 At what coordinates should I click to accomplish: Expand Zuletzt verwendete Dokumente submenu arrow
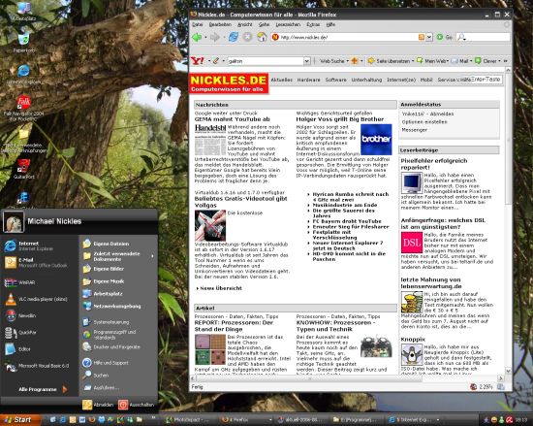pos(152,256)
